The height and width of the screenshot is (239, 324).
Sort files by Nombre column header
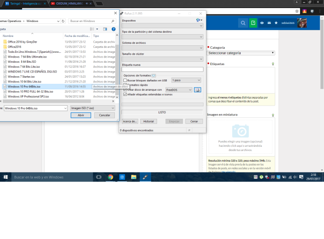[x=8, y=36]
